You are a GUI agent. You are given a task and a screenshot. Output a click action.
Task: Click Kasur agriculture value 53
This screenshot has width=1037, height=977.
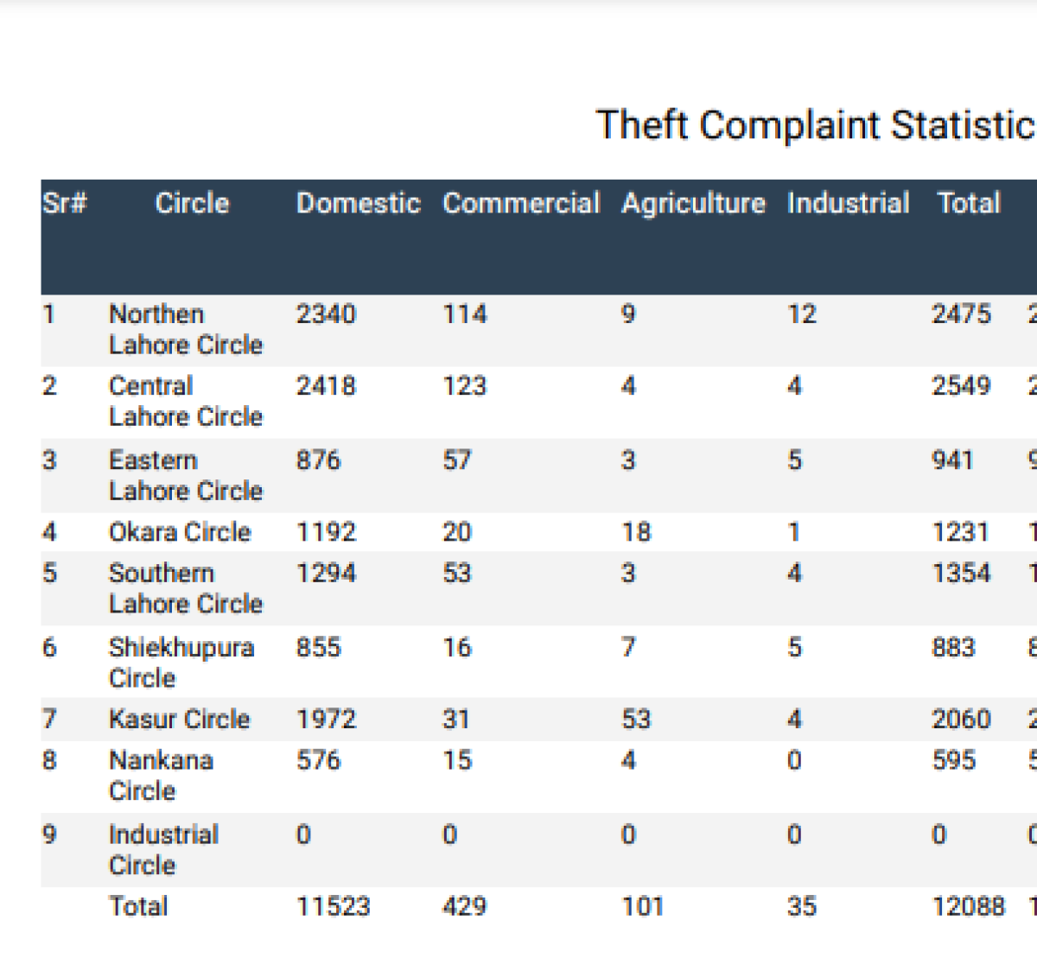(x=636, y=719)
